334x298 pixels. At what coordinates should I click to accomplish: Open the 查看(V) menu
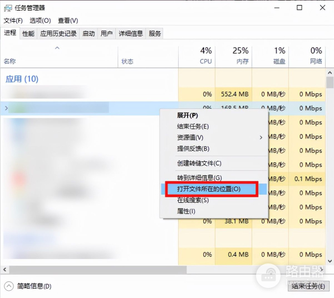click(x=68, y=21)
